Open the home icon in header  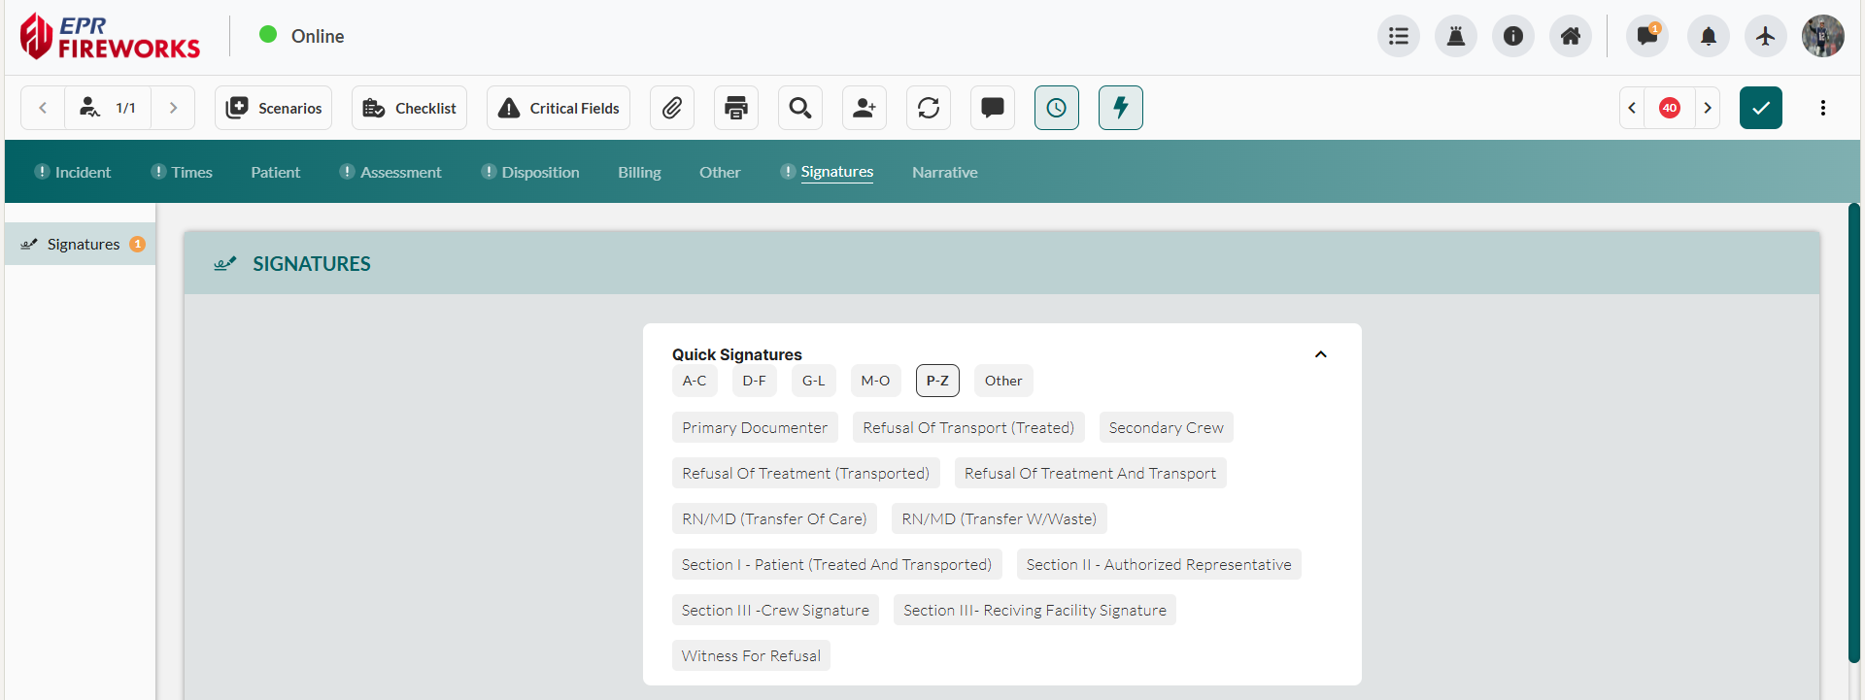[x=1571, y=37]
